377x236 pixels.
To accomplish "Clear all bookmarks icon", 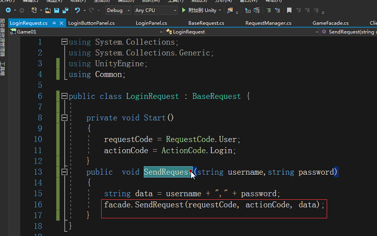I will (316, 10).
